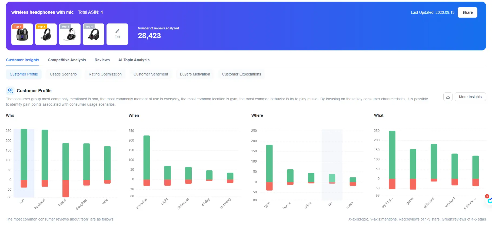Click the s phone ... bar in What chart
The height and width of the screenshot is (227, 492).
(x=476, y=171)
